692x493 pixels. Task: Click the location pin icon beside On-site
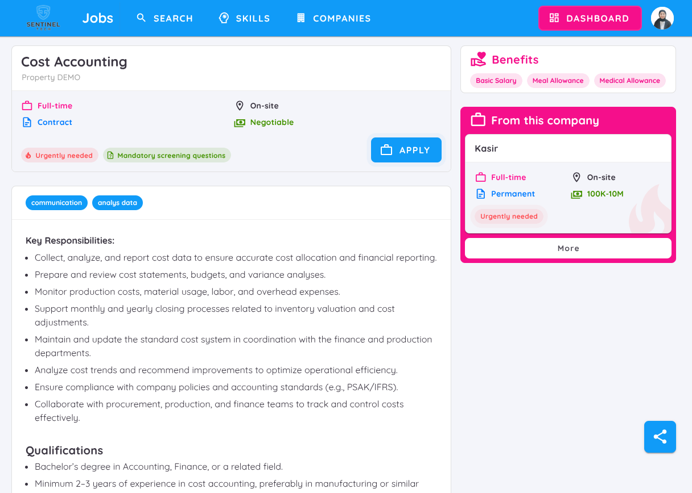[240, 106]
